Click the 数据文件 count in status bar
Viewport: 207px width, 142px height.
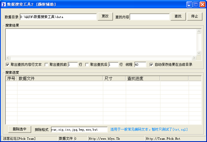[x=81, y=139]
